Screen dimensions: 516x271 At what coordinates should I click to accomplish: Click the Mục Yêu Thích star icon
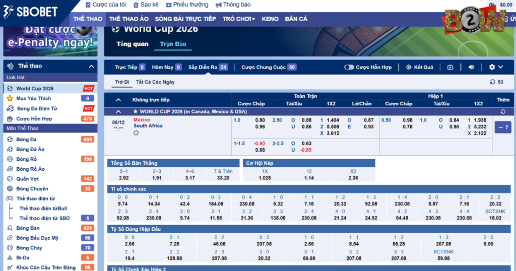pos(10,98)
